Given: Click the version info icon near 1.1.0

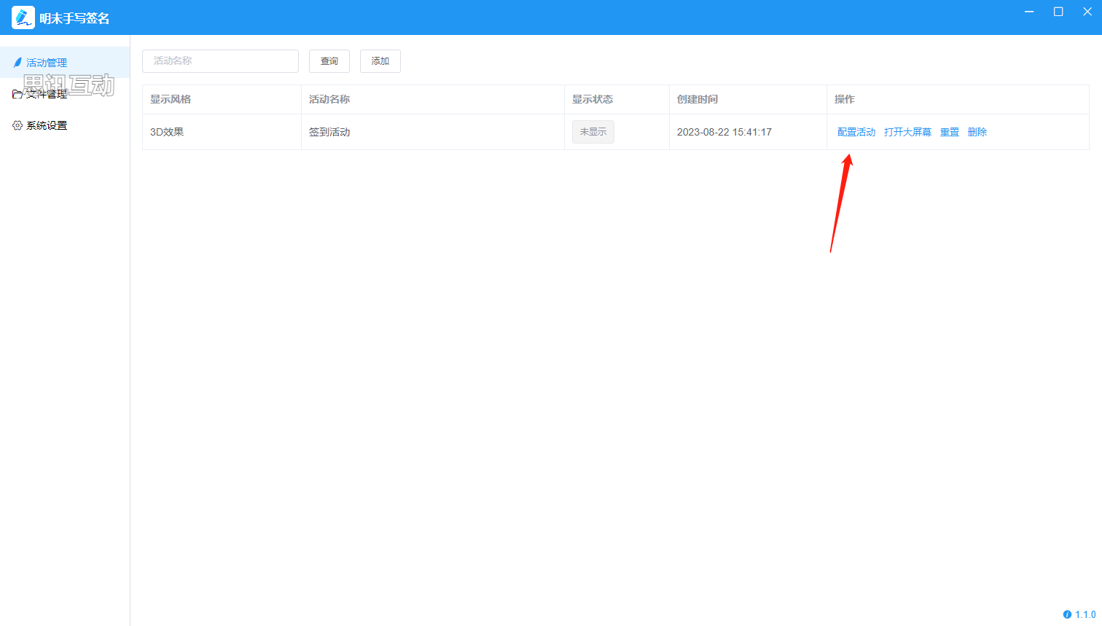Looking at the screenshot, I should pos(1067,614).
